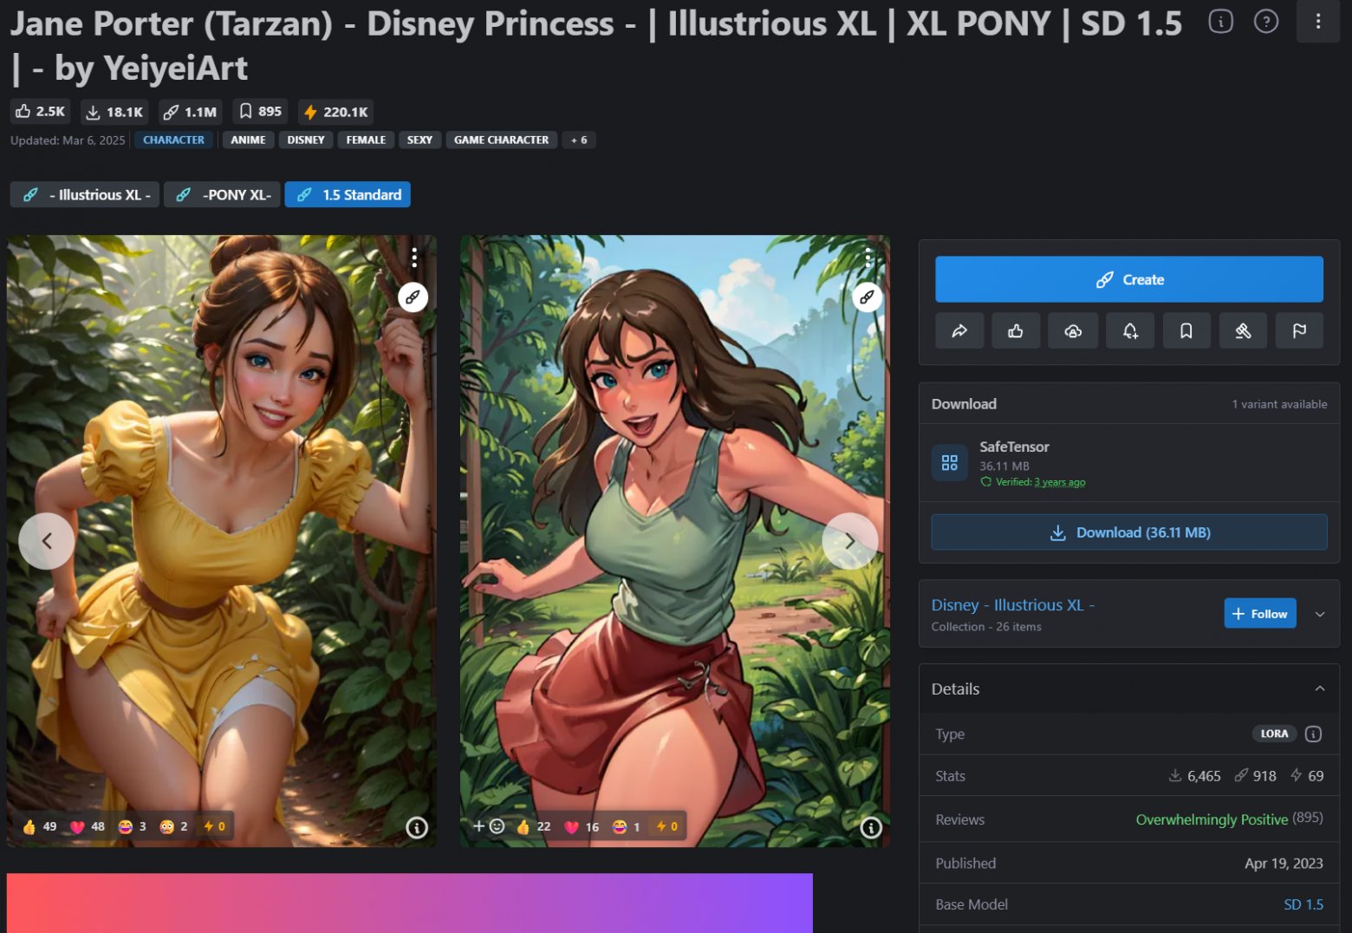The width and height of the screenshot is (1352, 933).
Task: Click the SD 1.5 base model link
Action: [x=1303, y=904]
